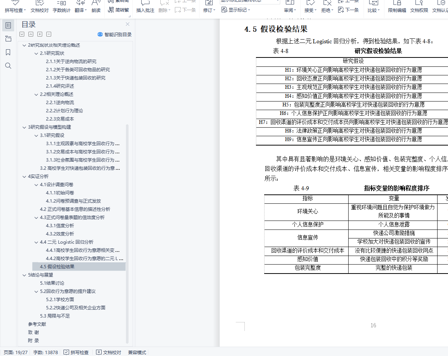
Task: Insert a comment with 插入批注
Action: point(145,7)
